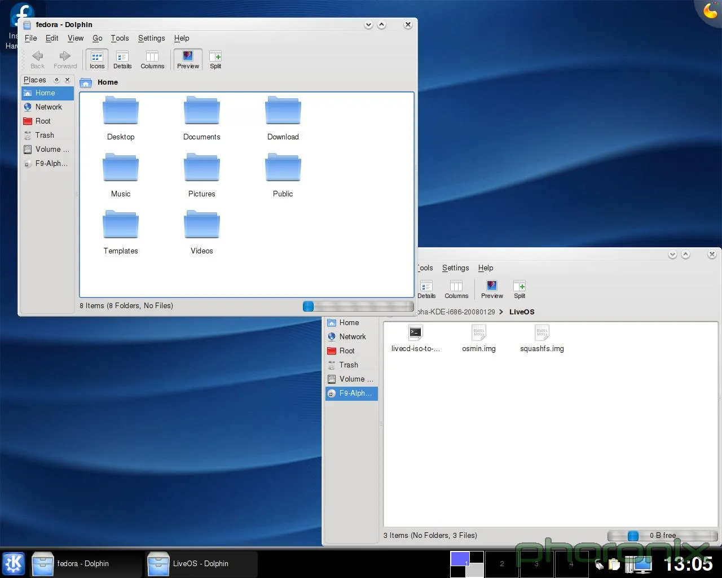Select the Public folder
Viewport: 722px width, 578px height.
283,176
